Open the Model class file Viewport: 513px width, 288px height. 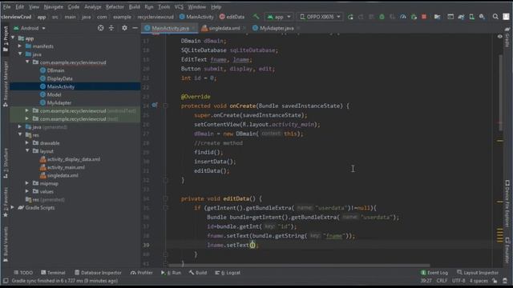pyautogui.click(x=50, y=94)
